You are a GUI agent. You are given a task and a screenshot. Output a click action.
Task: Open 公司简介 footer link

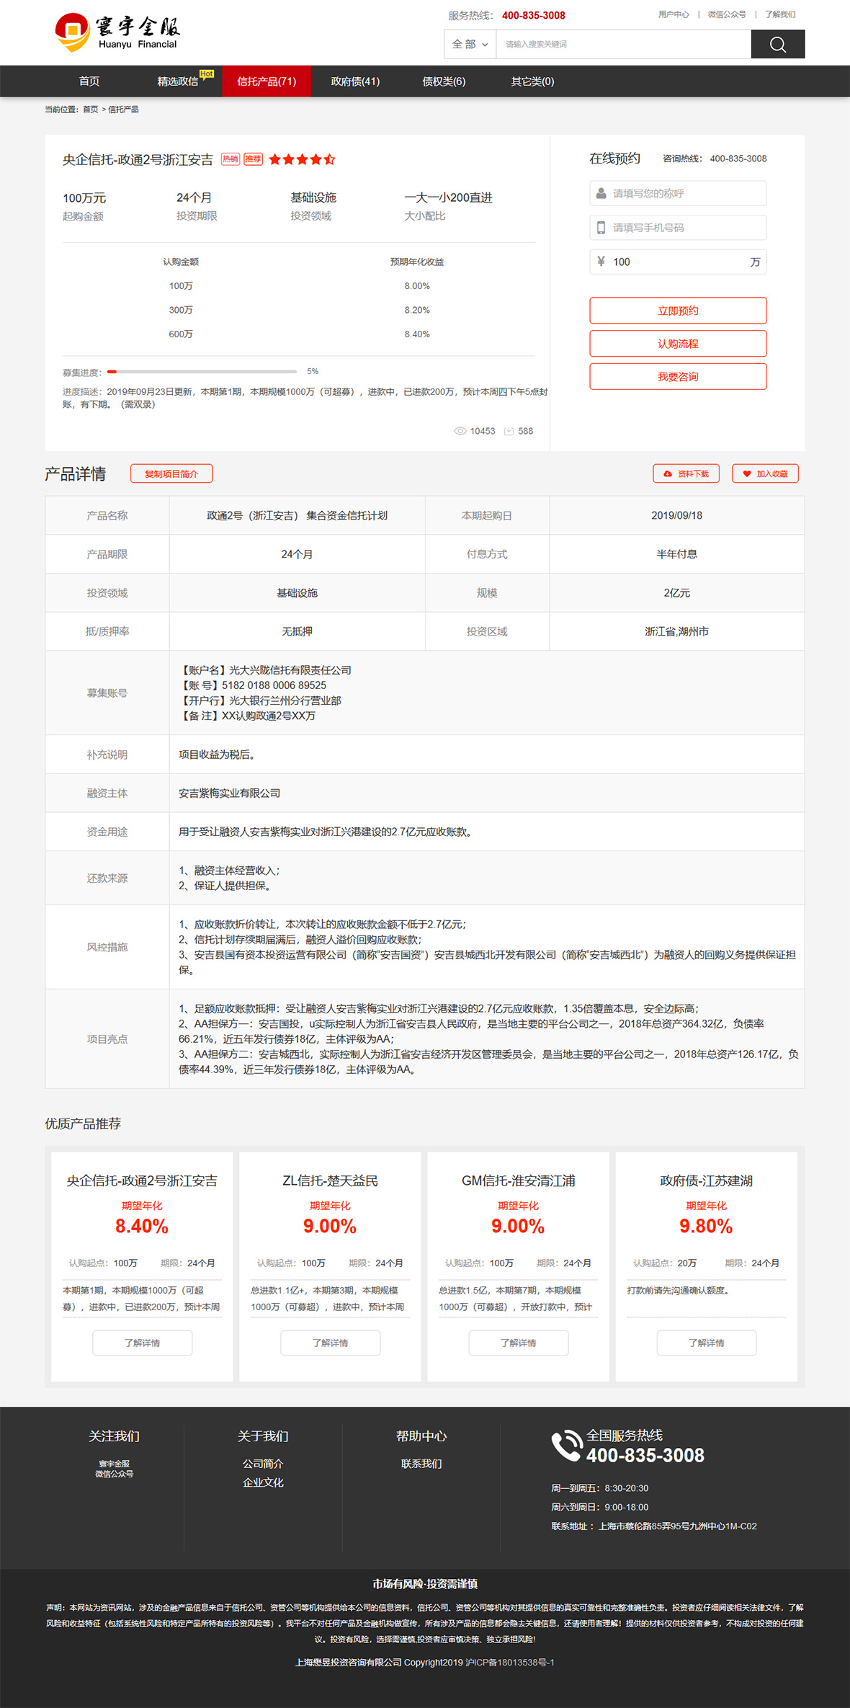coord(263,1464)
